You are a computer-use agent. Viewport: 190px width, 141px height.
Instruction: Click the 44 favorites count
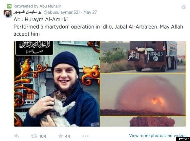coord(67,136)
